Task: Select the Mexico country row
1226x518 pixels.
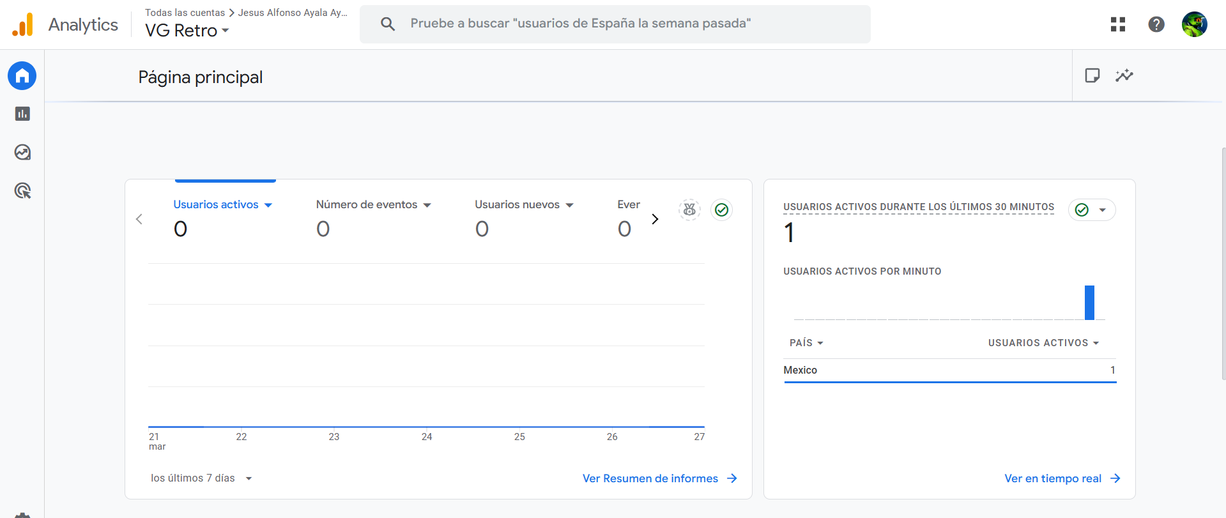Action: (x=950, y=370)
